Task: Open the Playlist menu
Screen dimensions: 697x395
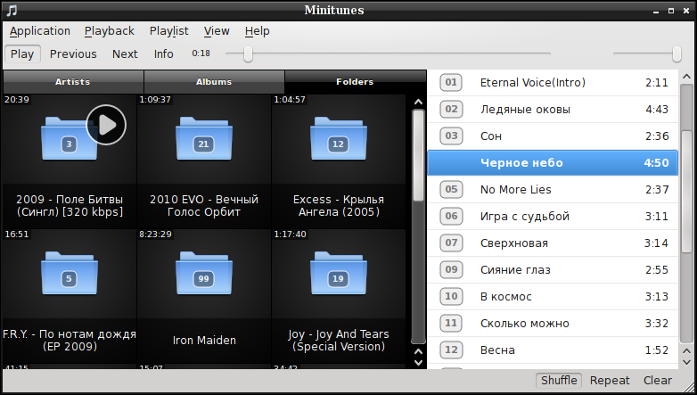Action: coord(169,31)
